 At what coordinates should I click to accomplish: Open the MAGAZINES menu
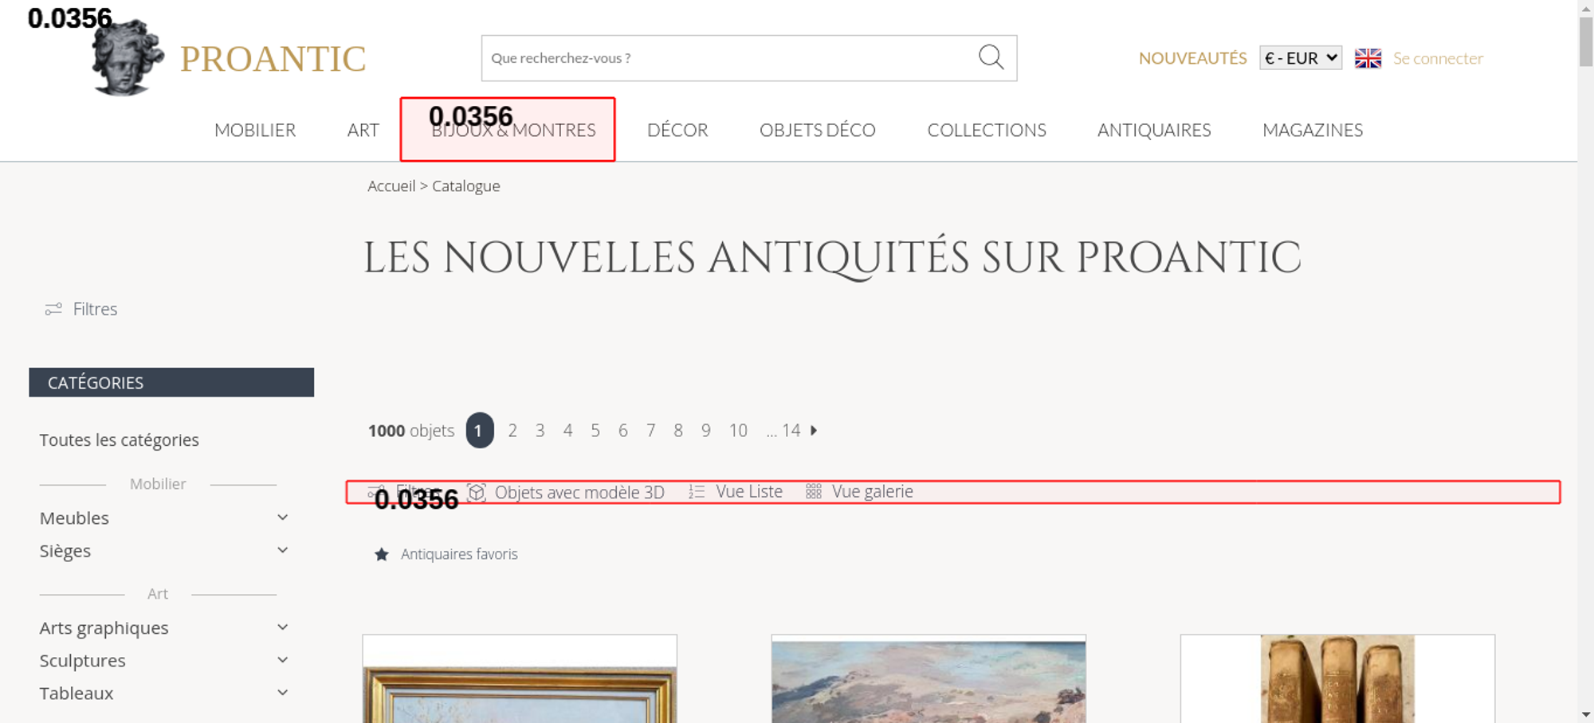tap(1313, 130)
